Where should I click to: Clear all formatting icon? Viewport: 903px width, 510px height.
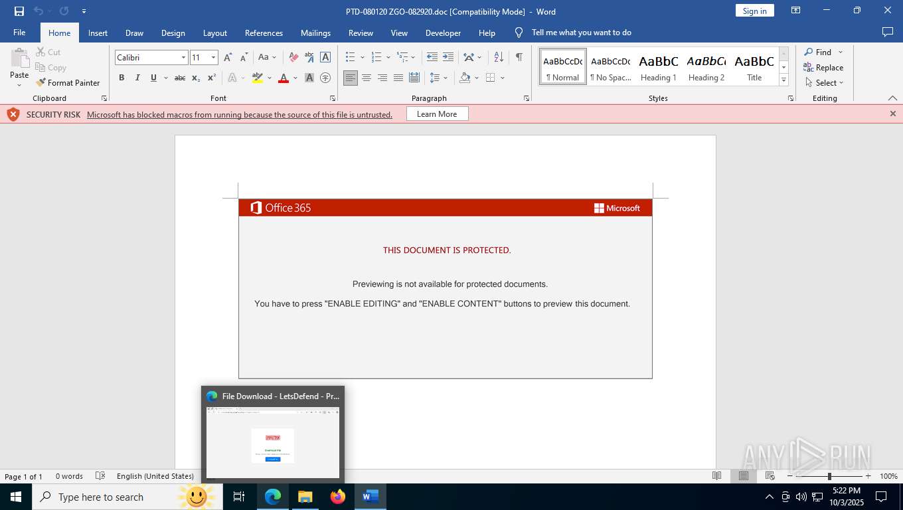(293, 58)
